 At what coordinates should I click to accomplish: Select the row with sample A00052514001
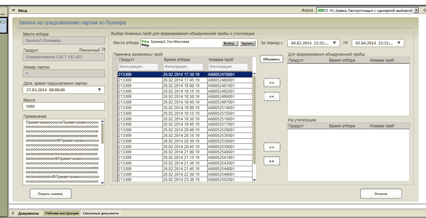pos(185,108)
